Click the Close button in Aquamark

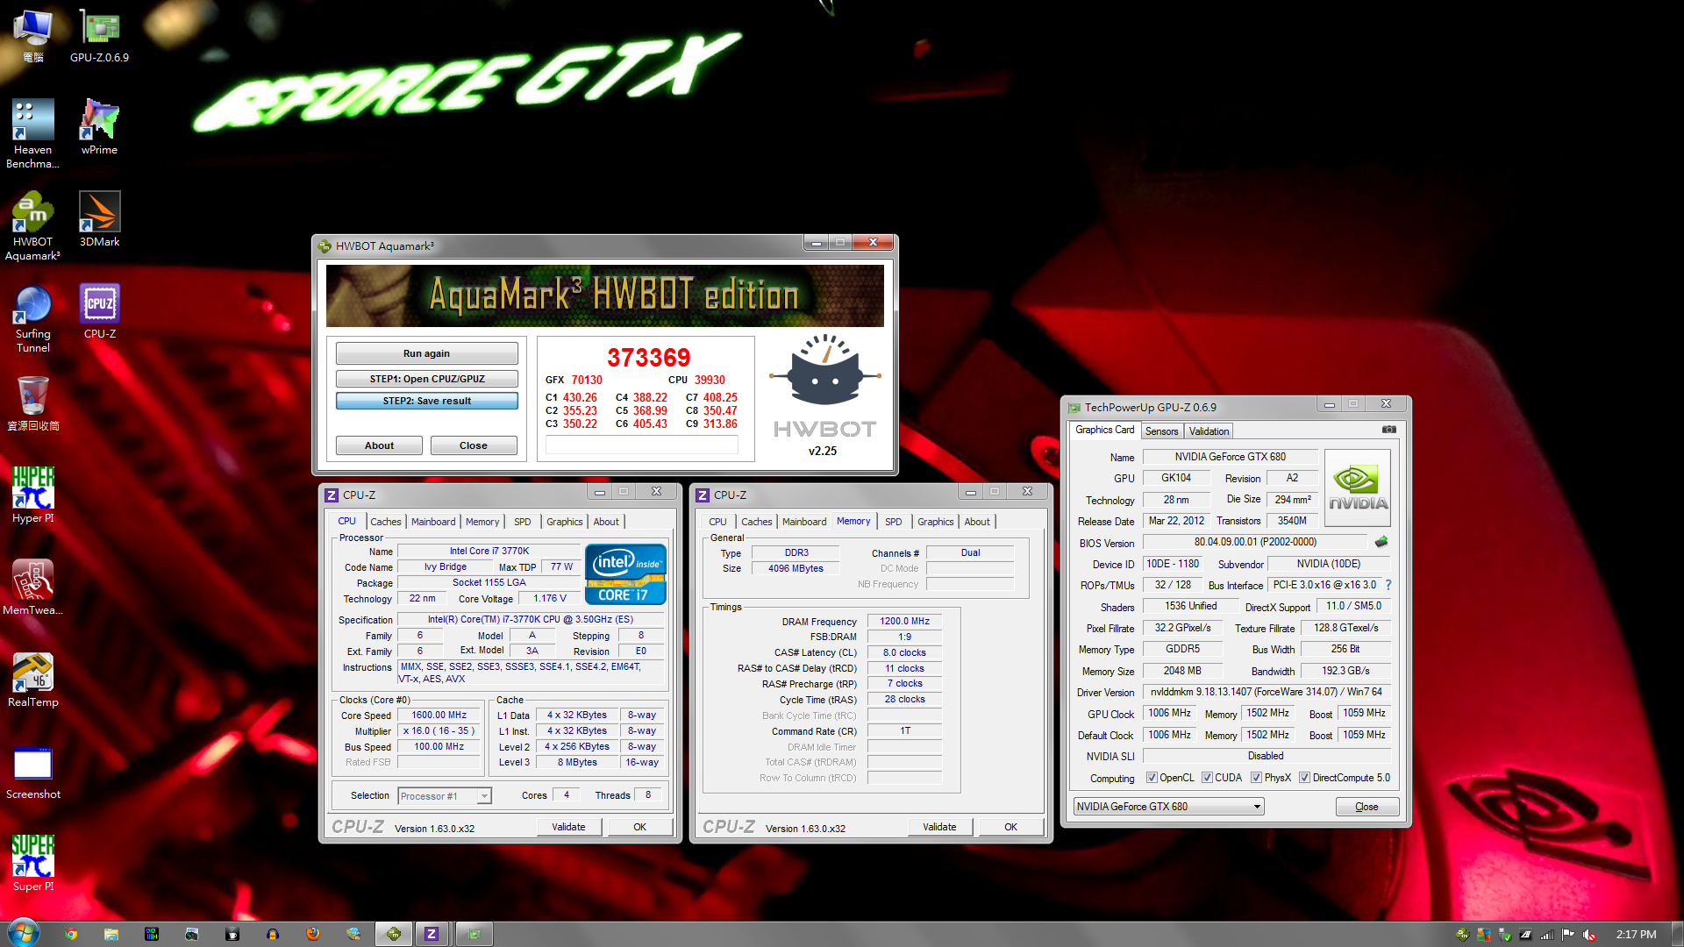473,445
